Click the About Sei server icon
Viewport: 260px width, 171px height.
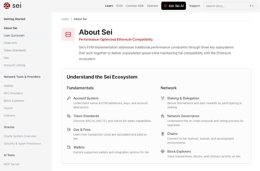point(68,34)
